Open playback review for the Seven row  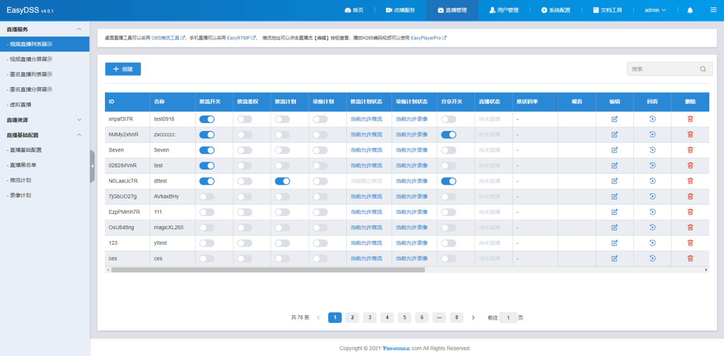point(652,150)
